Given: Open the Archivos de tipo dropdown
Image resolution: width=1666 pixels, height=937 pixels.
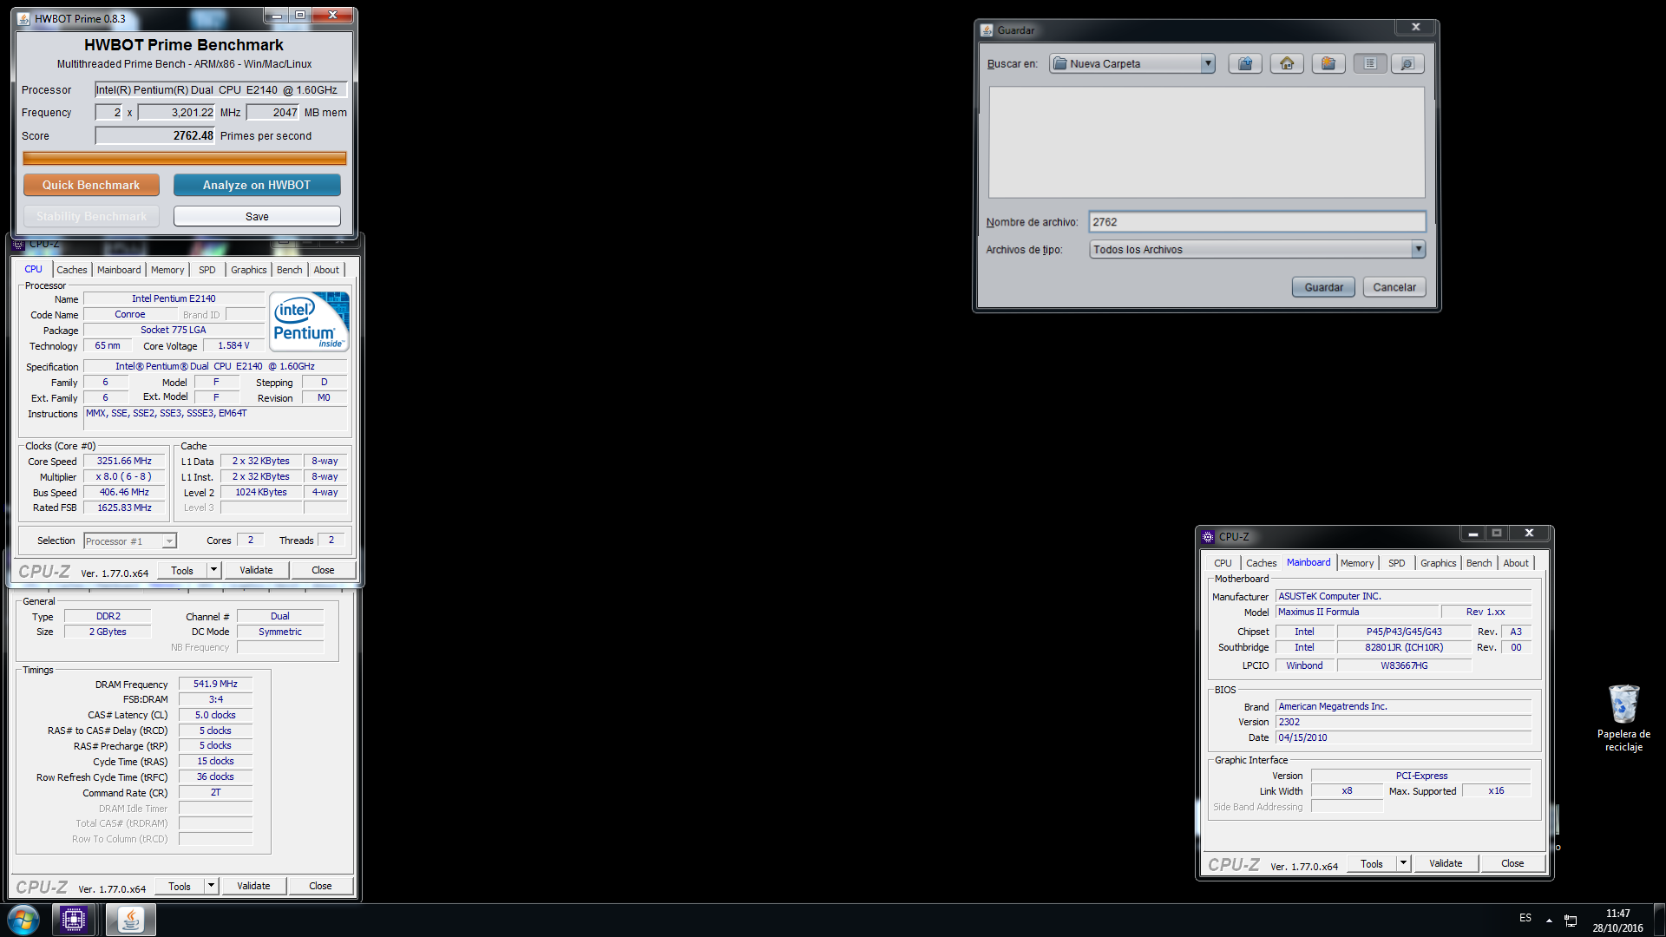Looking at the screenshot, I should (1418, 250).
